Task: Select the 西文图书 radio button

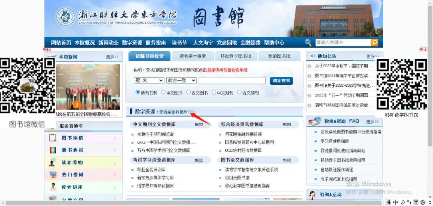Action: click(x=188, y=92)
